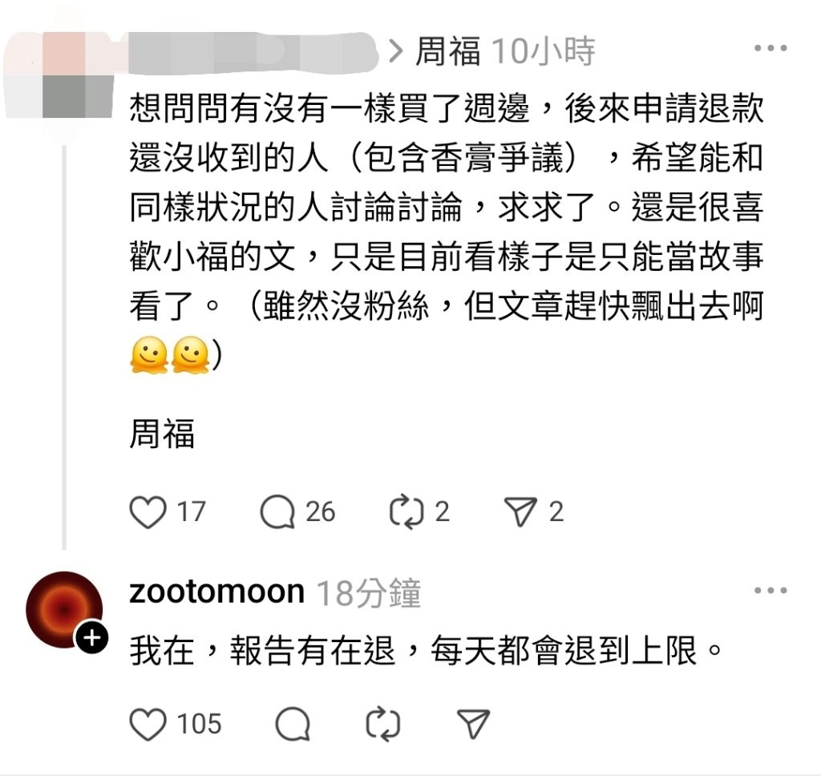Open the blurred author username

click(x=253, y=51)
